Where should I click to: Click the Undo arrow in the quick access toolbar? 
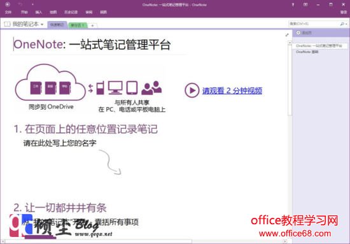(x=20, y=4)
